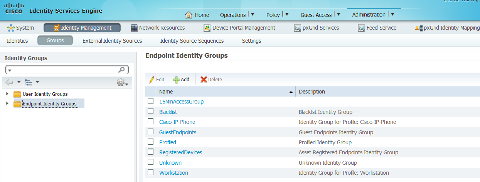This screenshot has height=182, width=480.
Task: Switch to the Identities tab
Action: (17, 40)
